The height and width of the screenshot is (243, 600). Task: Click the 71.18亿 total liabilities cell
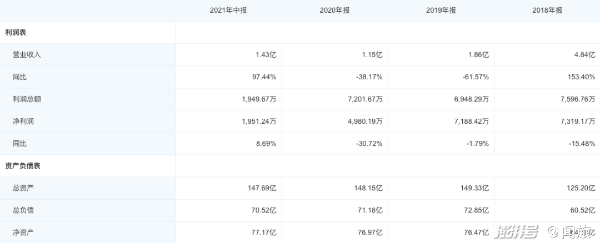point(368,210)
